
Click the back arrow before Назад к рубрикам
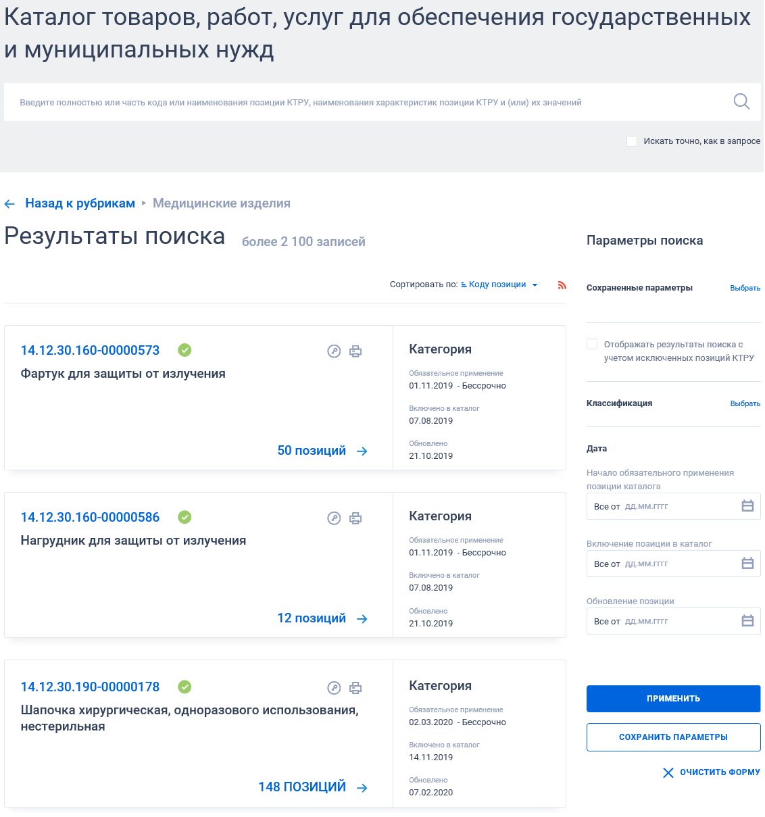(x=9, y=204)
